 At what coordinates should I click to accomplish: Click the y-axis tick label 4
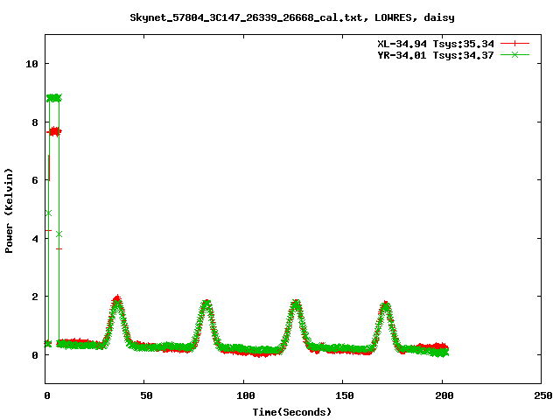(x=35, y=239)
